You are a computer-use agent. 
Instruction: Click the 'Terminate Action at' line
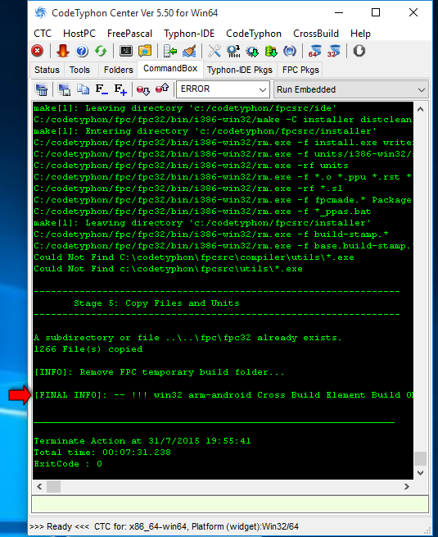click(x=142, y=441)
